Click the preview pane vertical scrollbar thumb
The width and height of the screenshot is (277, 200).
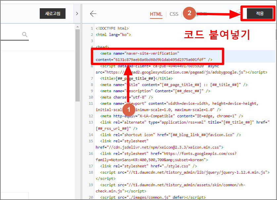77,66
